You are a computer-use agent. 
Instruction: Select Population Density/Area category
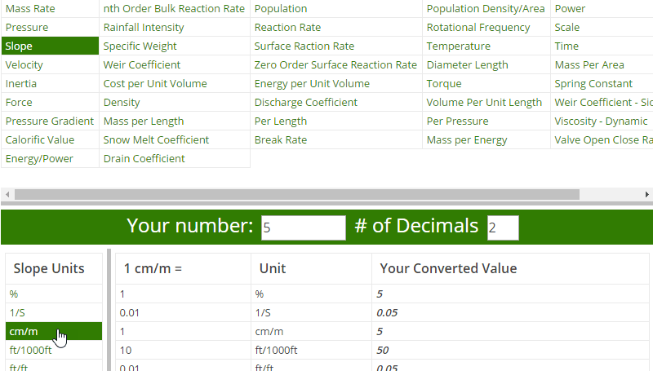coord(486,9)
